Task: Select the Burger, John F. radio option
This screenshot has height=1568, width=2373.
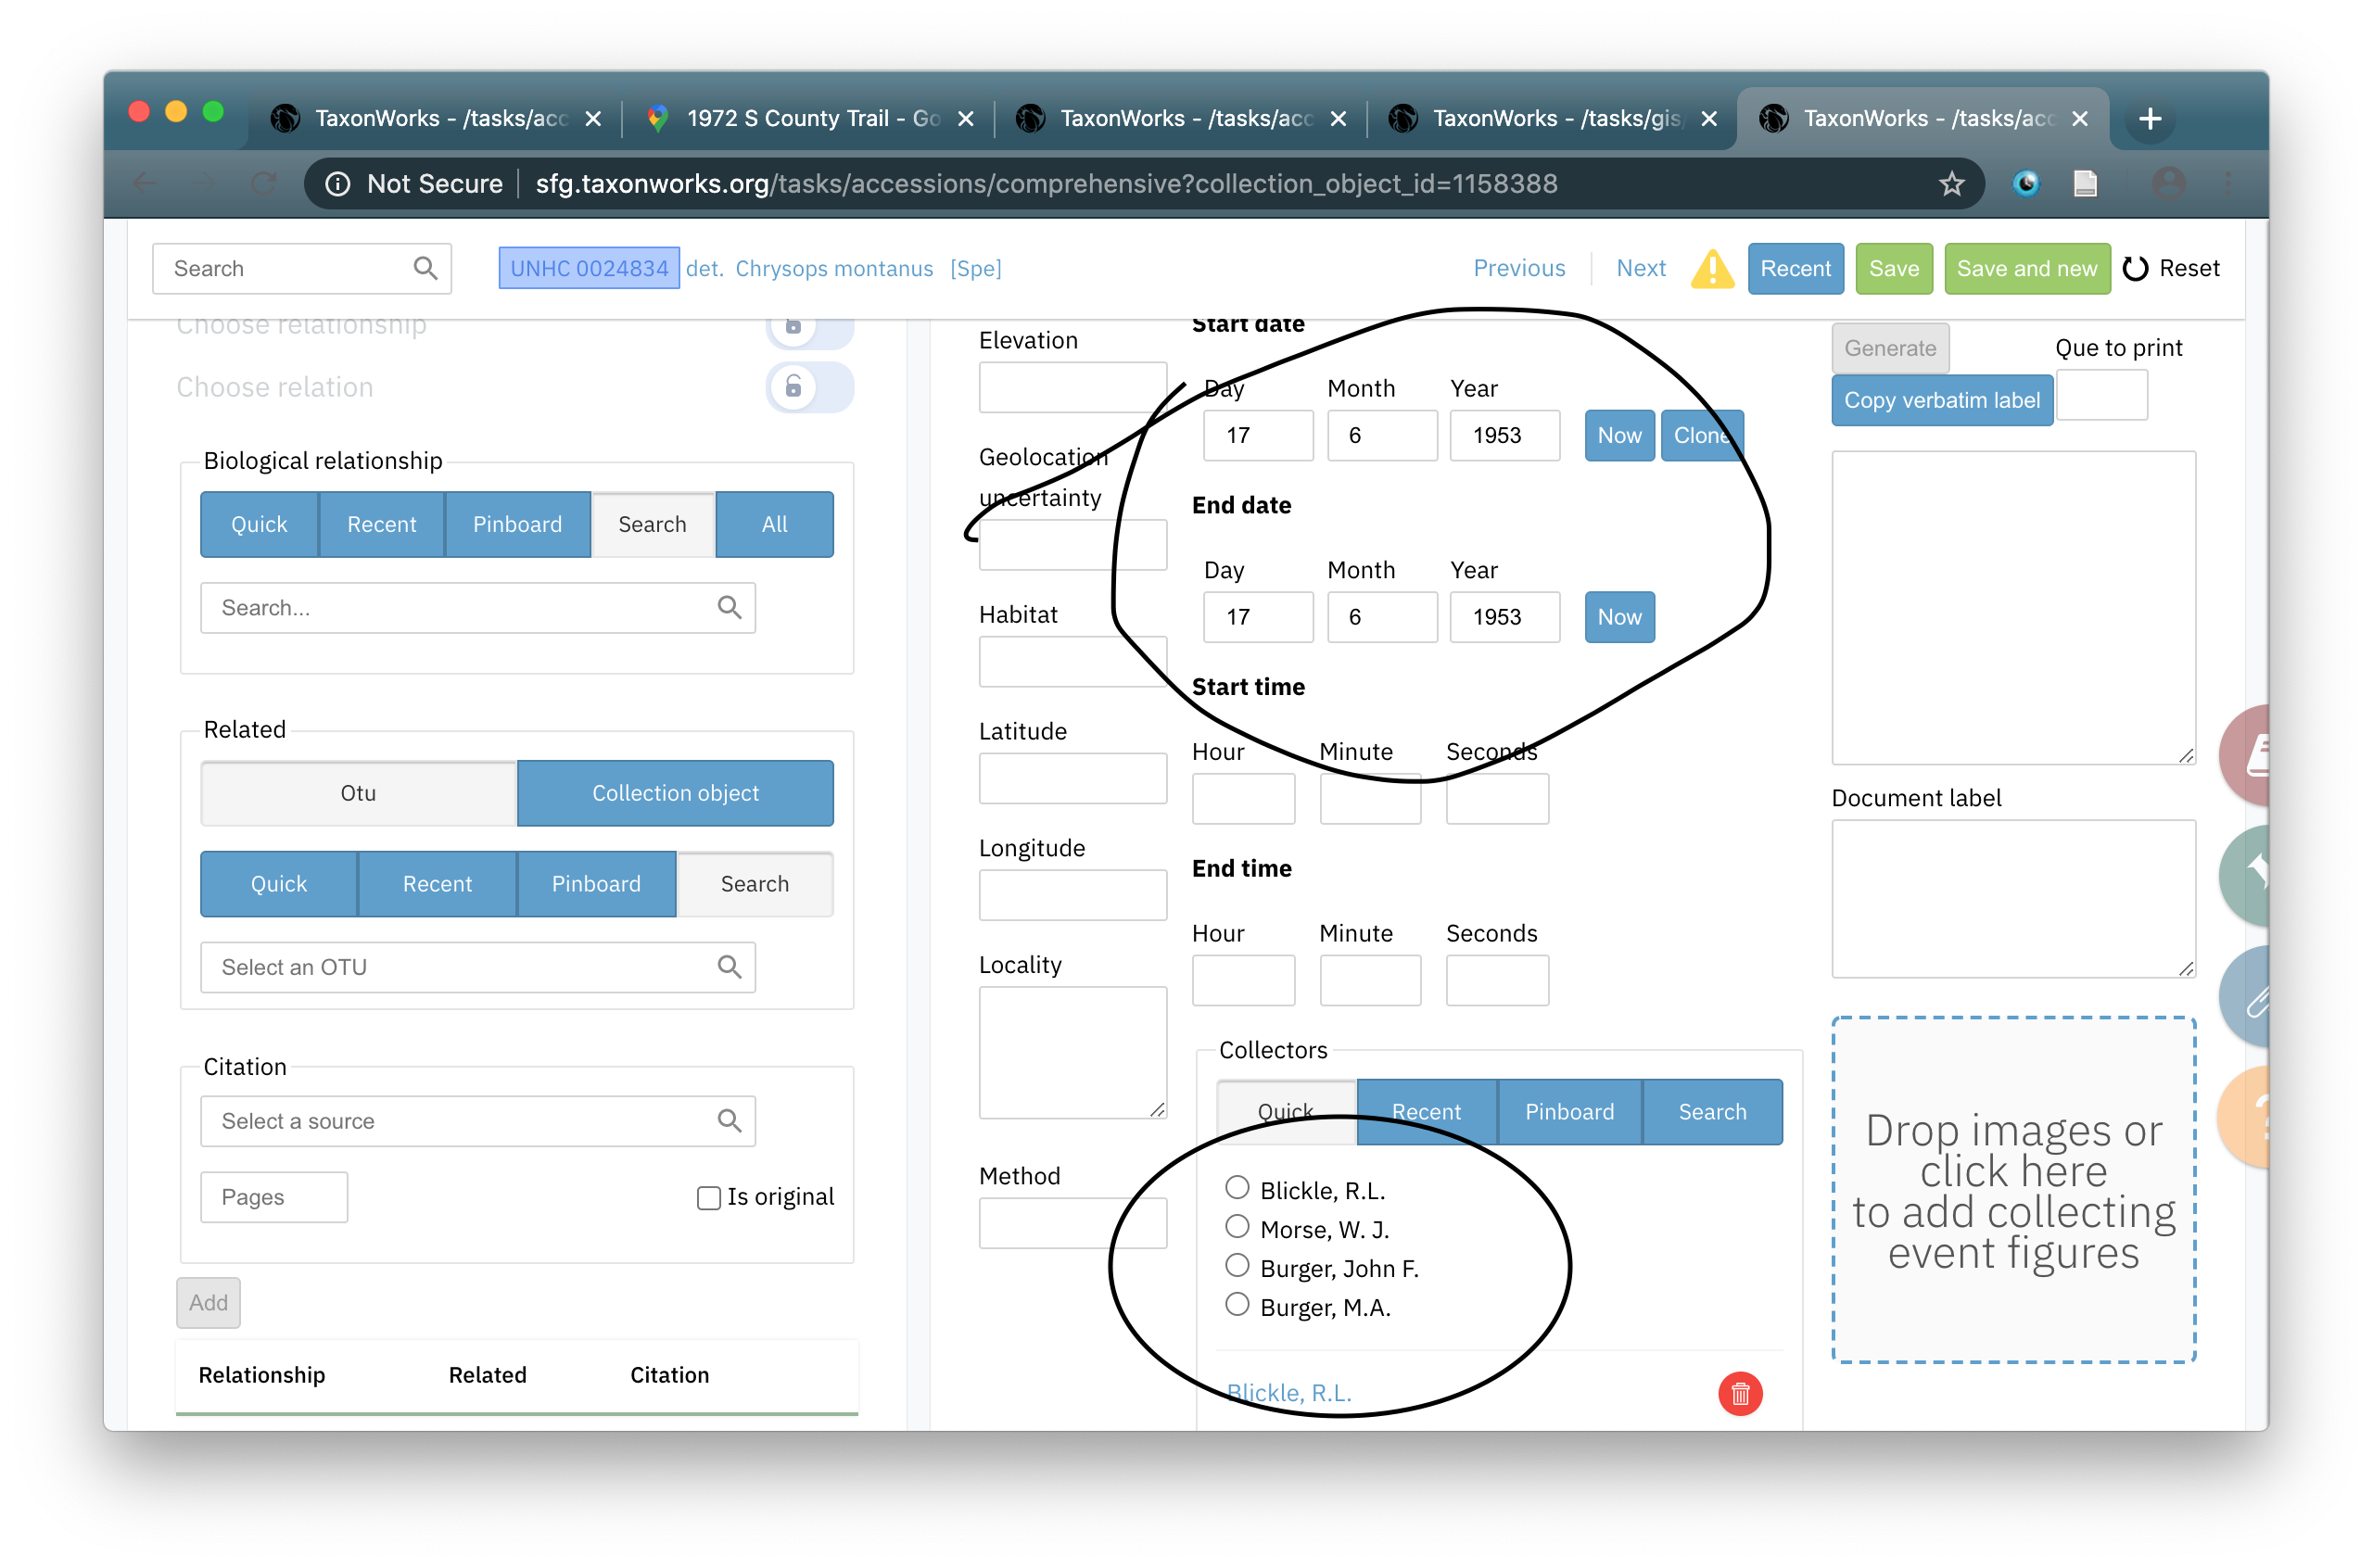Action: pyautogui.click(x=1237, y=1266)
